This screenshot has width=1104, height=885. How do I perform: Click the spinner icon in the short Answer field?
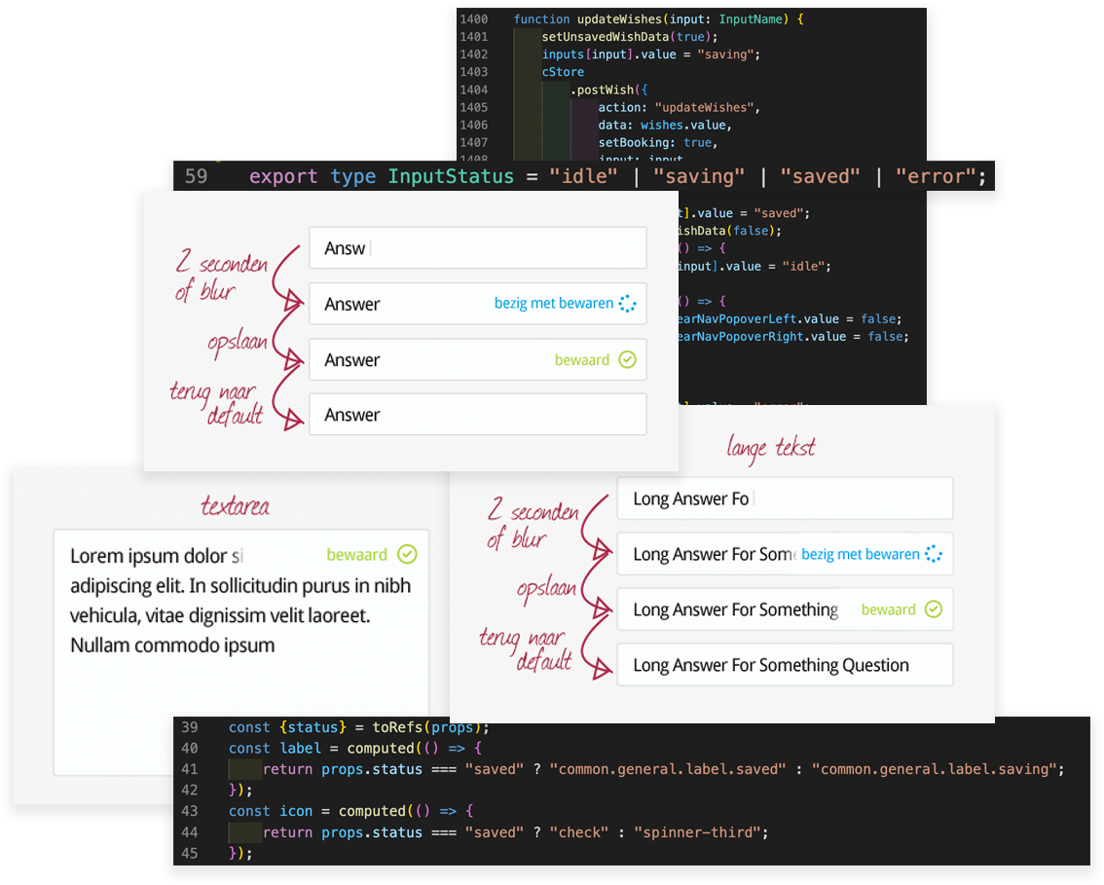click(627, 304)
